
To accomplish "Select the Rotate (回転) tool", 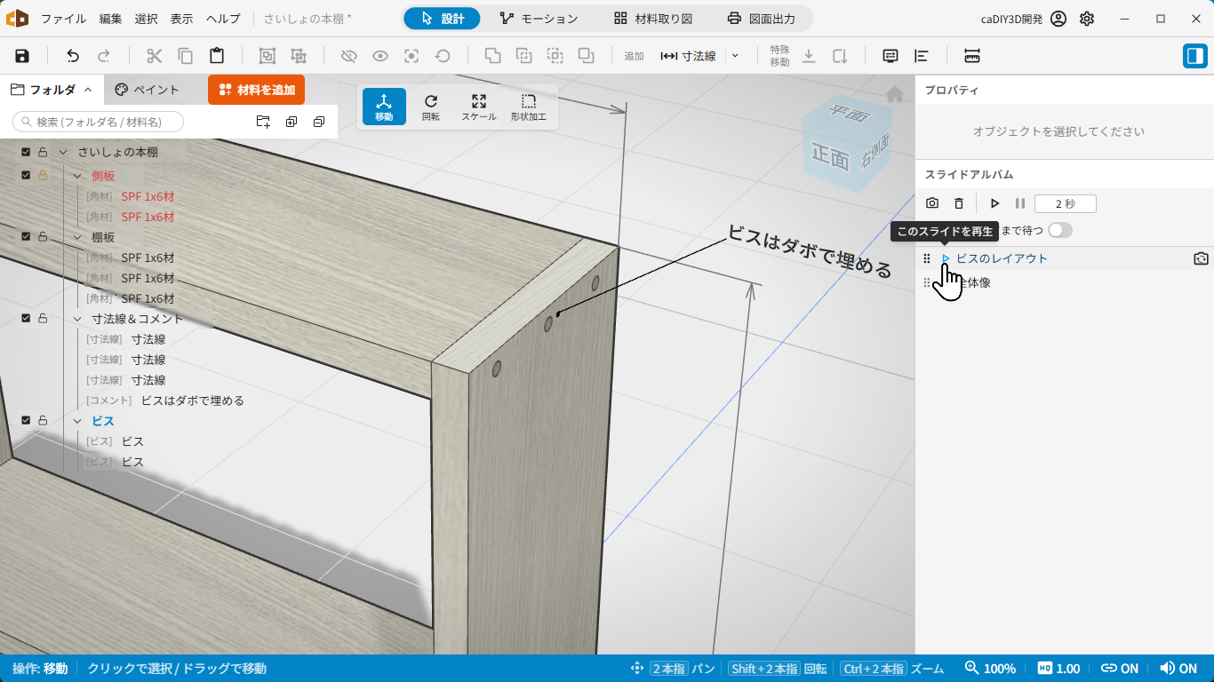I will 431,107.
